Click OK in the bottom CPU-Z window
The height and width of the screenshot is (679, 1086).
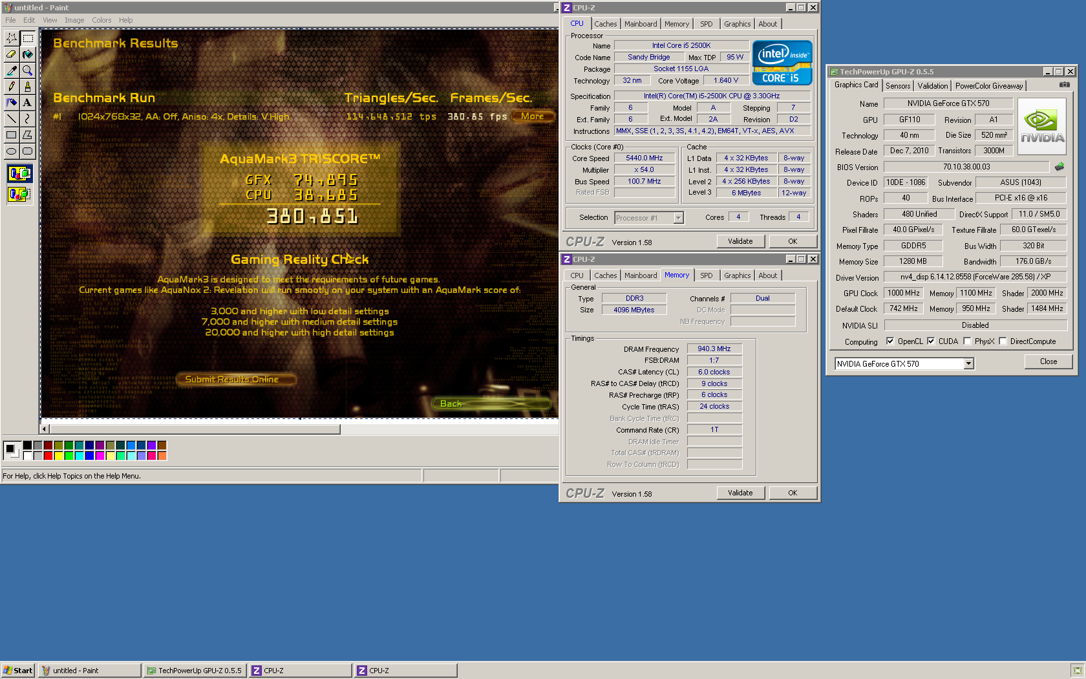[x=793, y=493]
